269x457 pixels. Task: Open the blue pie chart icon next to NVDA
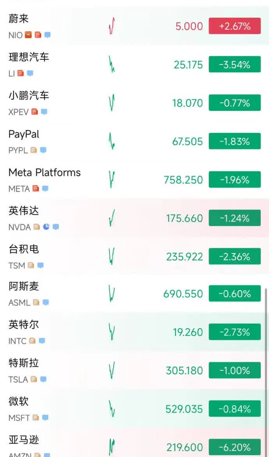tap(46, 227)
